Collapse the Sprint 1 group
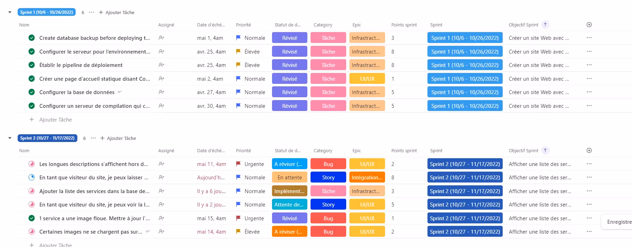 pos(10,12)
